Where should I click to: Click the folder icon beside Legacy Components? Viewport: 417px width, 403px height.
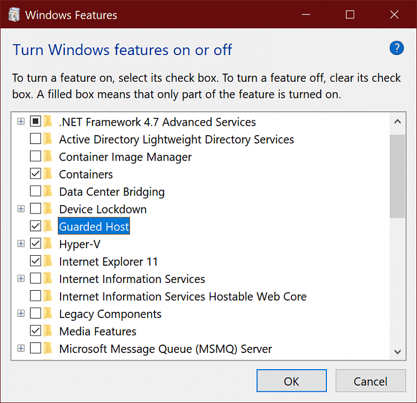tap(48, 314)
